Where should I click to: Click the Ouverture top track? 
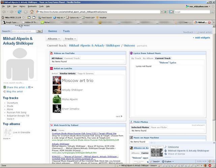(12, 103)
